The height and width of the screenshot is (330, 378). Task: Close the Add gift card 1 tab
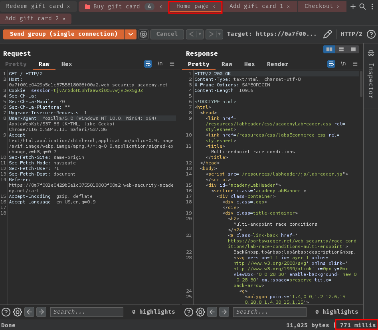288,7
